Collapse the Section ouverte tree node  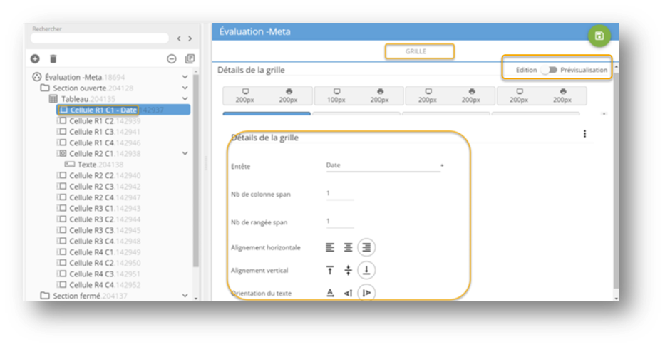185,88
